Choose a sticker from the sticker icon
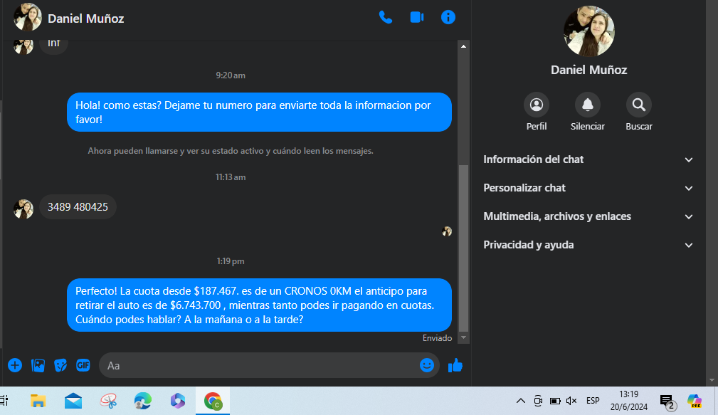 (60, 365)
